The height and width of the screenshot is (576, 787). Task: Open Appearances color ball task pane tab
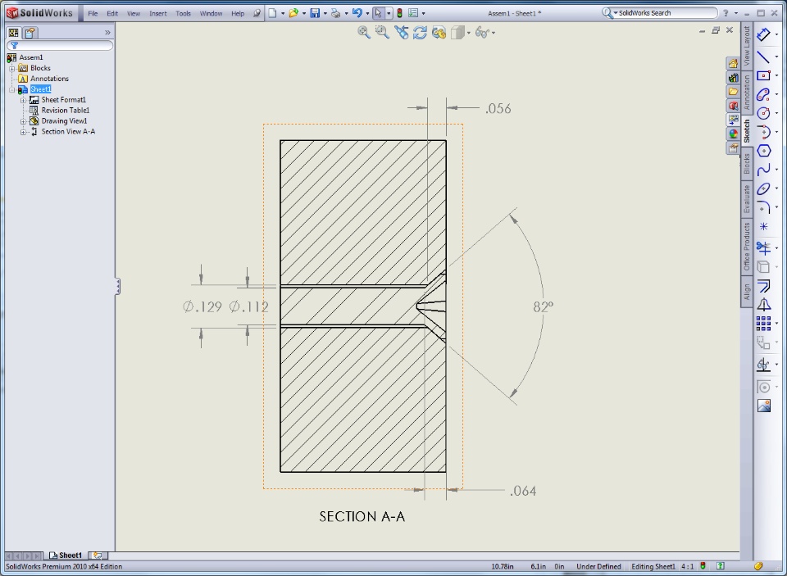coord(733,134)
